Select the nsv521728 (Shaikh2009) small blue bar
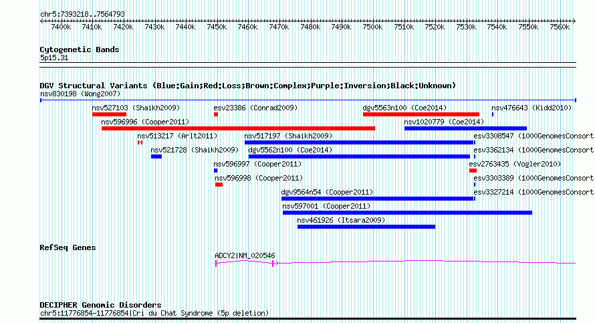Viewport: 595px width, 323px height. (156, 156)
